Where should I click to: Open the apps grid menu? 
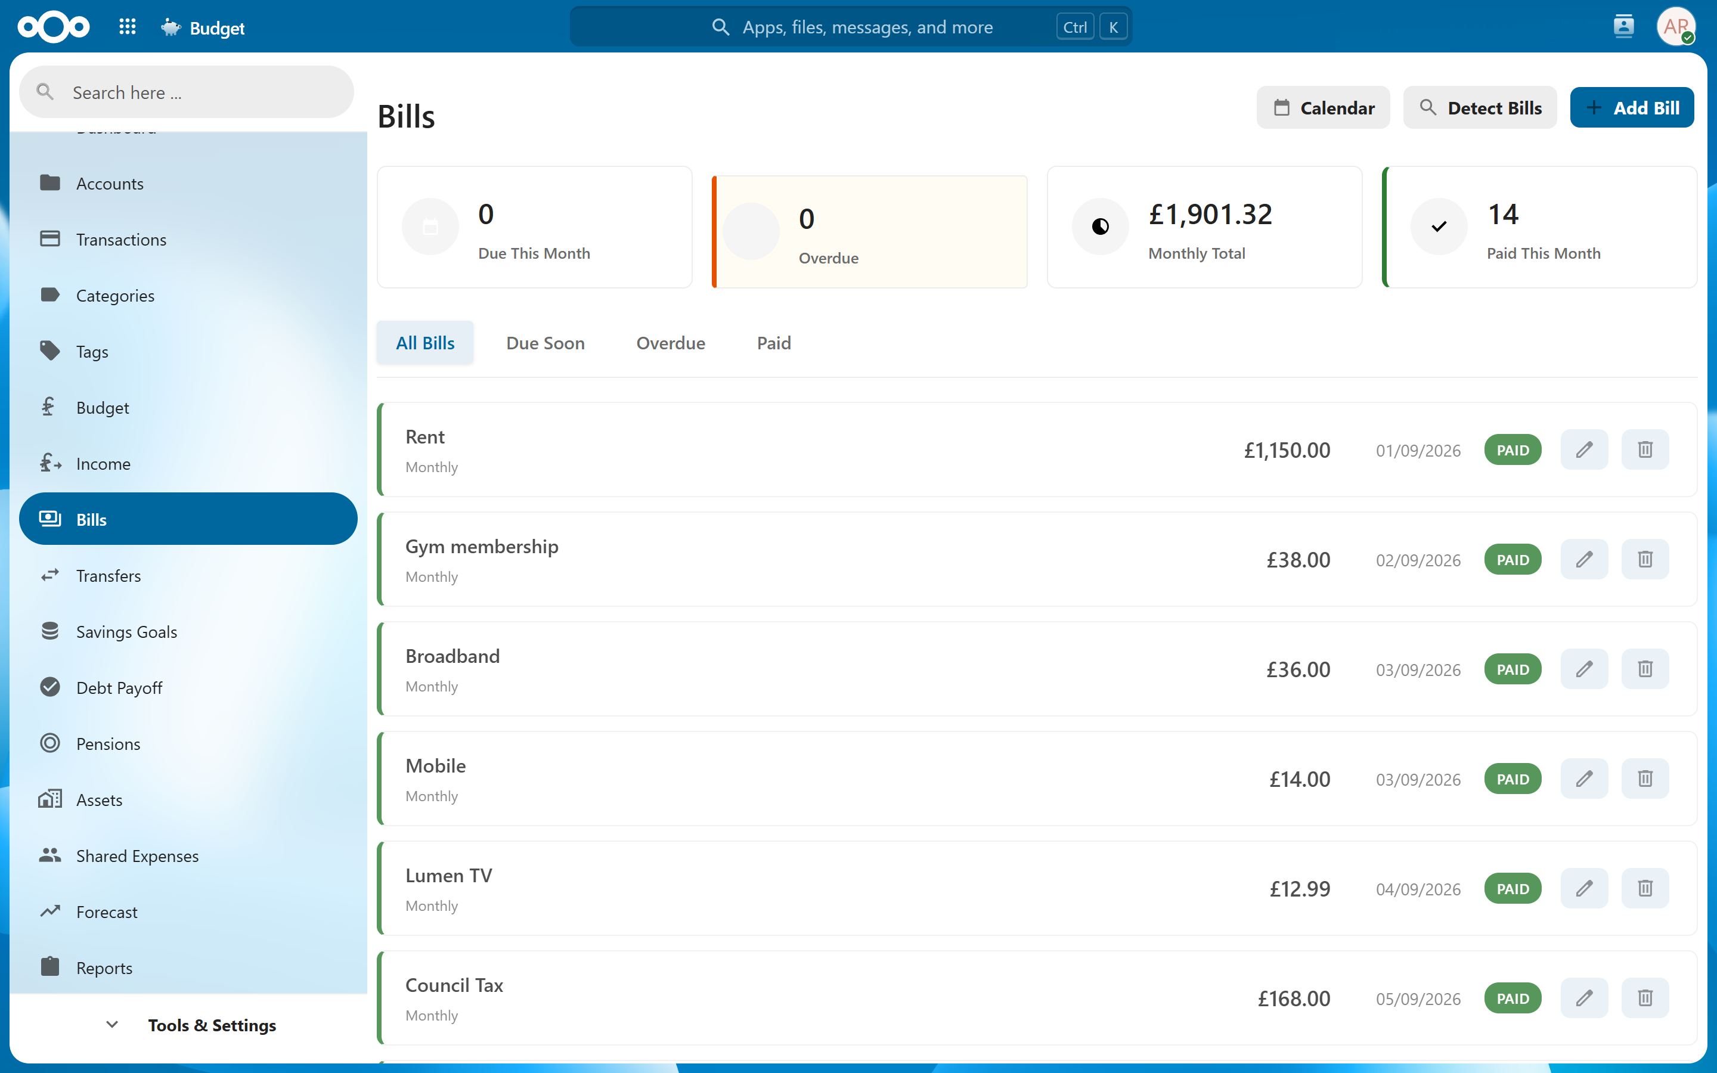tap(128, 27)
